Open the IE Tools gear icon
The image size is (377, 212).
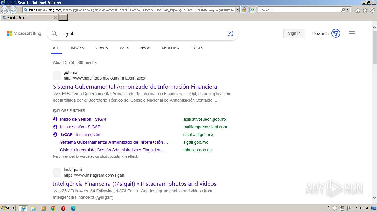(x=372, y=10)
